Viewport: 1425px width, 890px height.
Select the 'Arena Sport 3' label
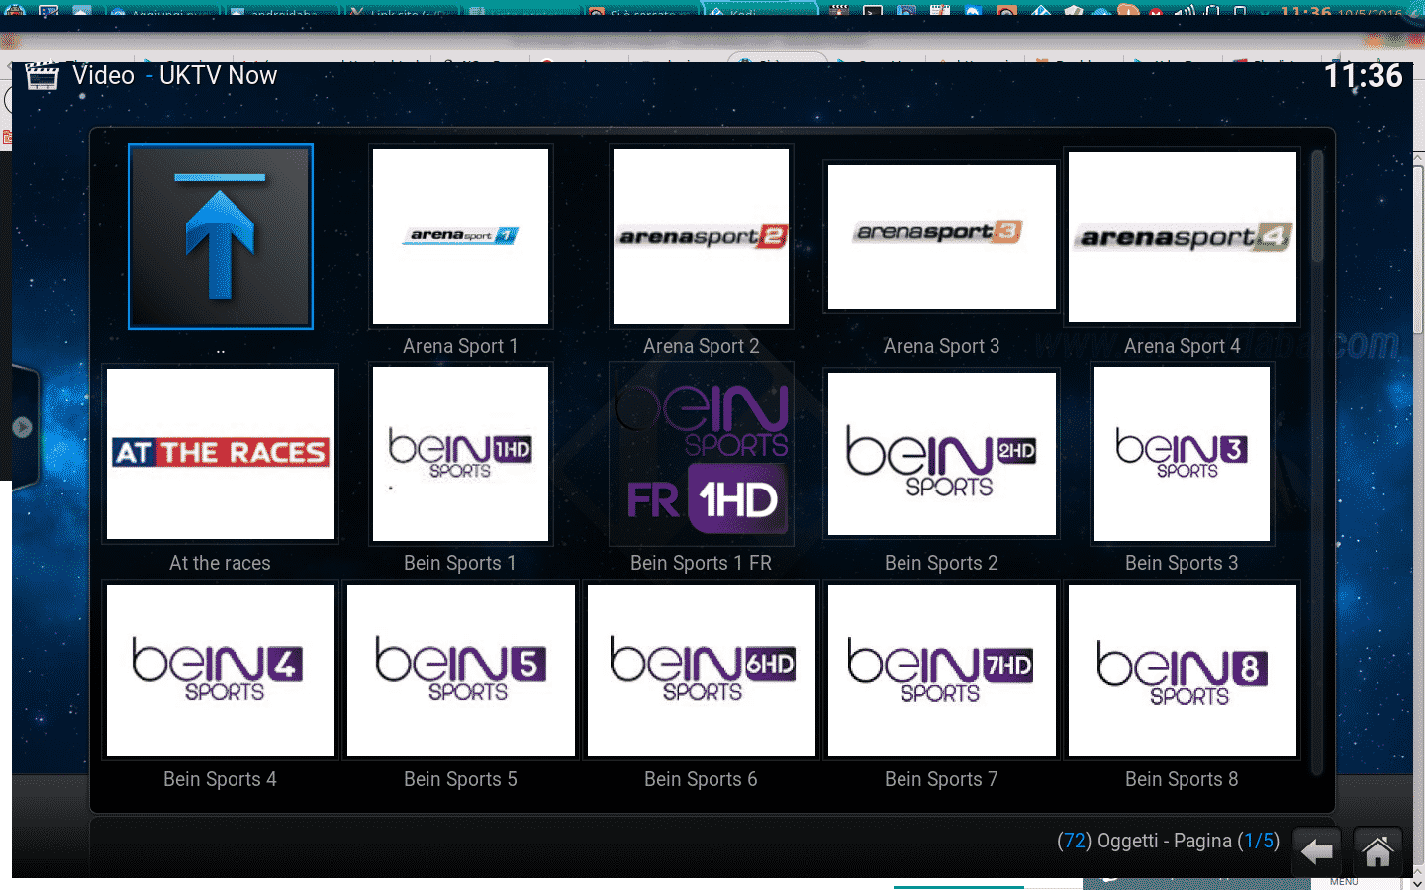[941, 346]
